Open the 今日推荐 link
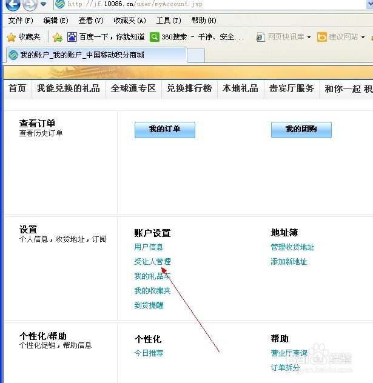The image size is (373, 383). (149, 353)
